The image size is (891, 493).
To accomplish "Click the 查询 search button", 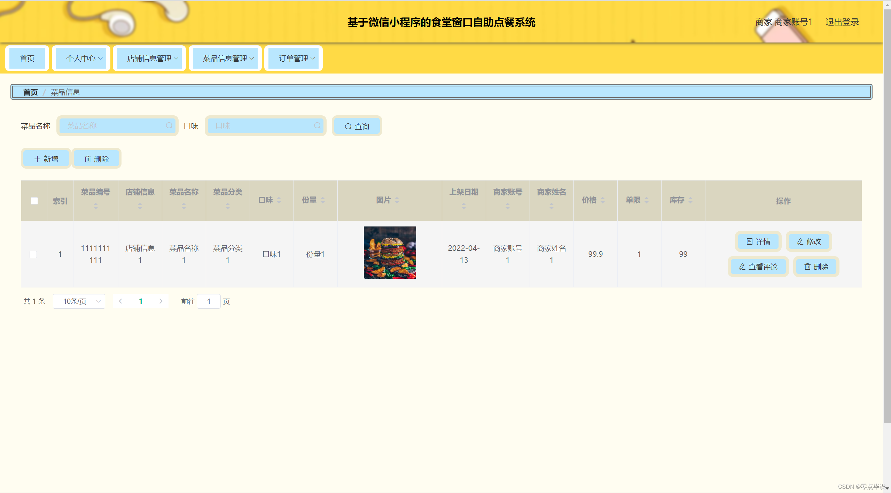I will pos(357,126).
